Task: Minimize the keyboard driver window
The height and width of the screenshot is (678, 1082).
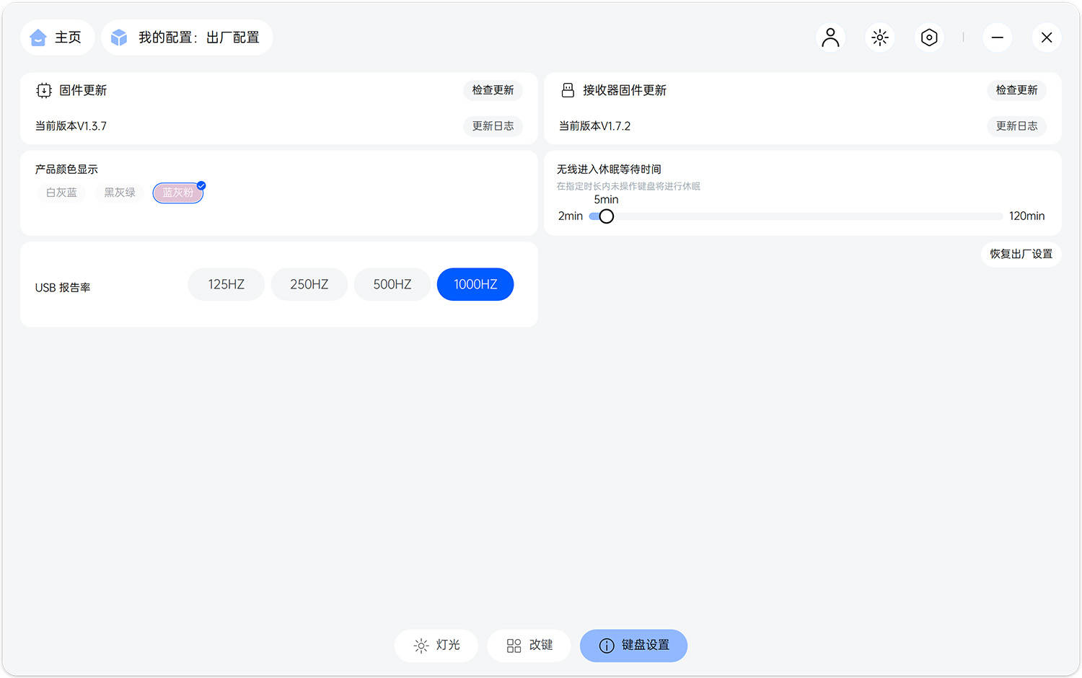Action: [998, 38]
